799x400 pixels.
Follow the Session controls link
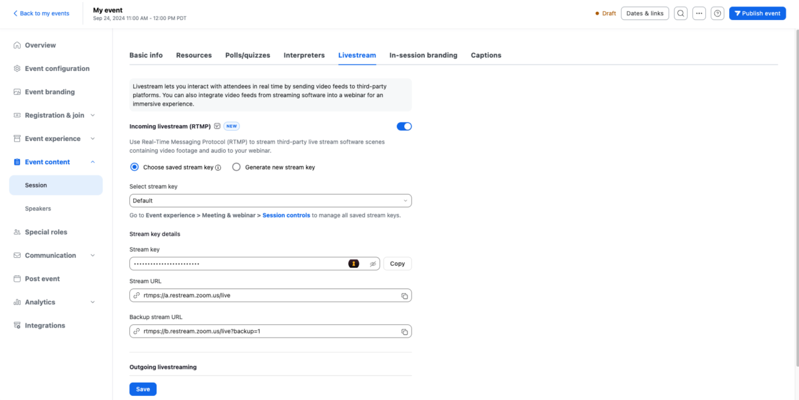286,215
